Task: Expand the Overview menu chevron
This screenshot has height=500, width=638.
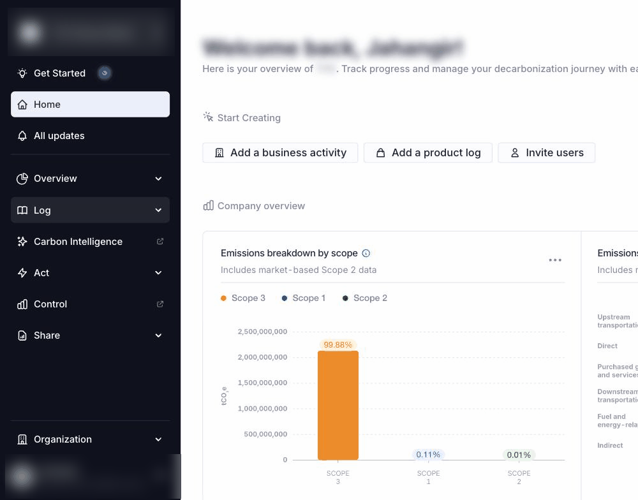Action: [158, 179]
